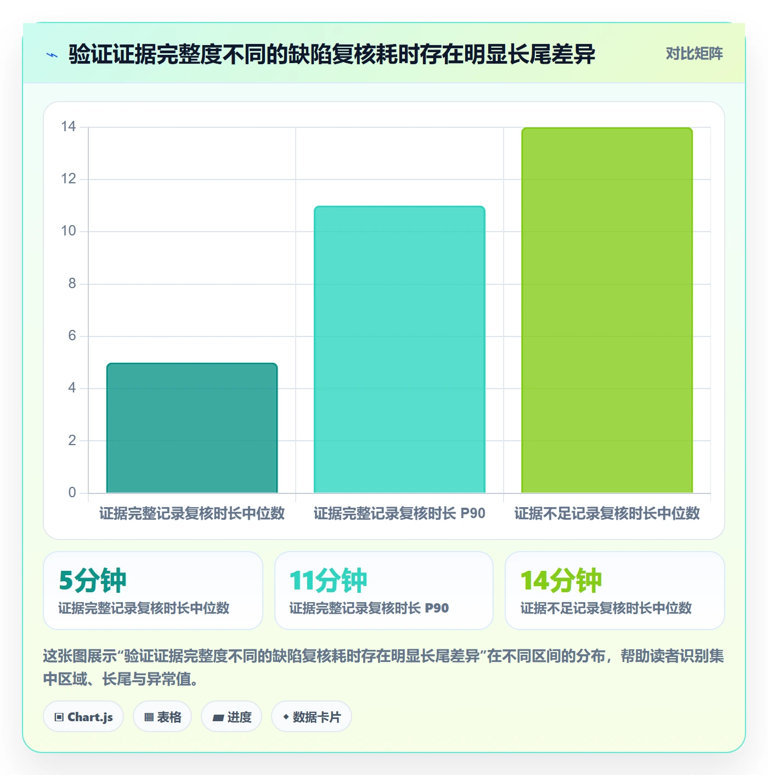Click the diamond icon in 数据卡片 tag
The height and width of the screenshot is (775, 768).
(286, 717)
